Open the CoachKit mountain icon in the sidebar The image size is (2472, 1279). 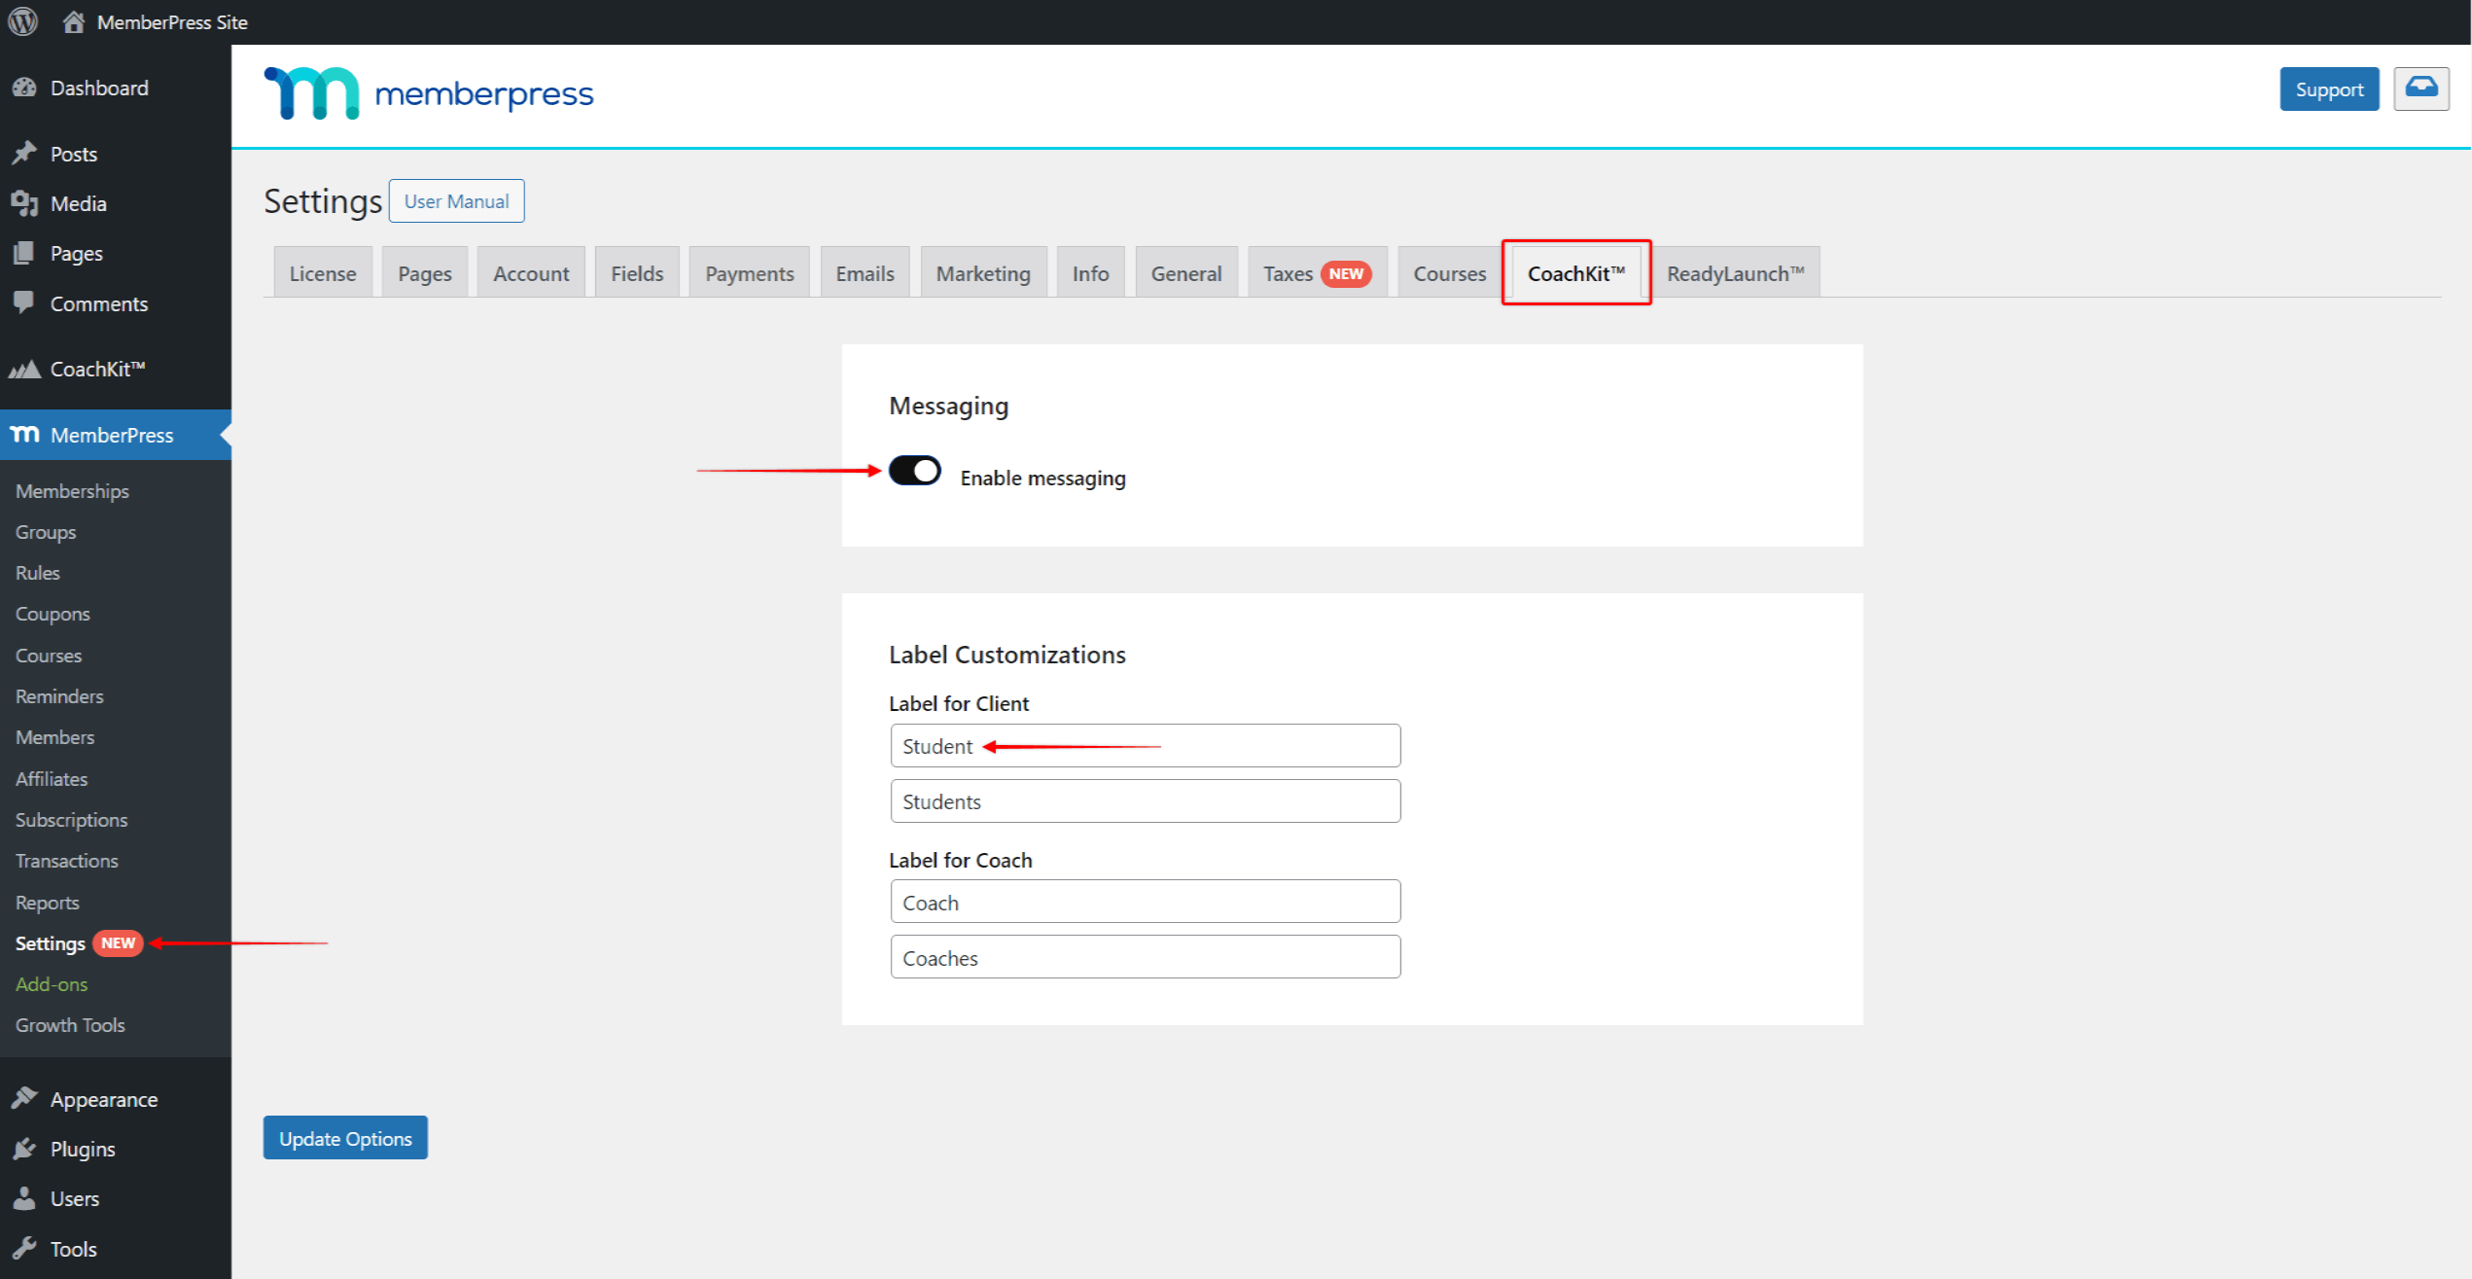click(24, 369)
